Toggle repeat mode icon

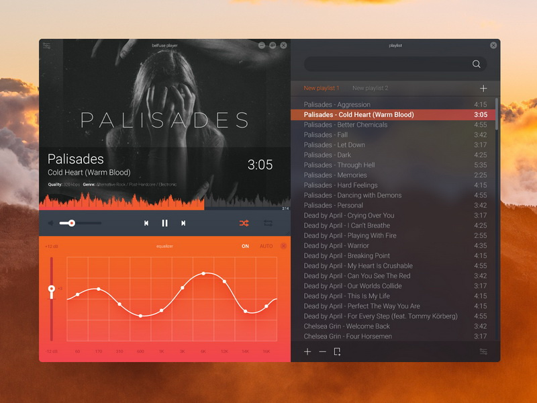tap(268, 223)
